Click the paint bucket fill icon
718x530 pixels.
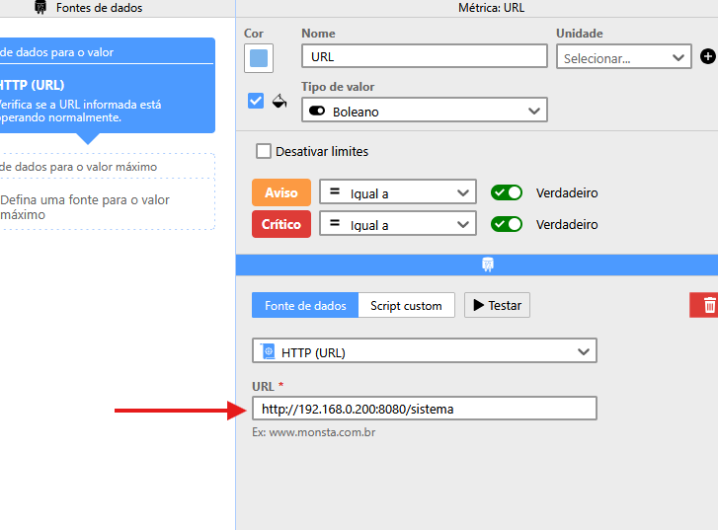[279, 101]
